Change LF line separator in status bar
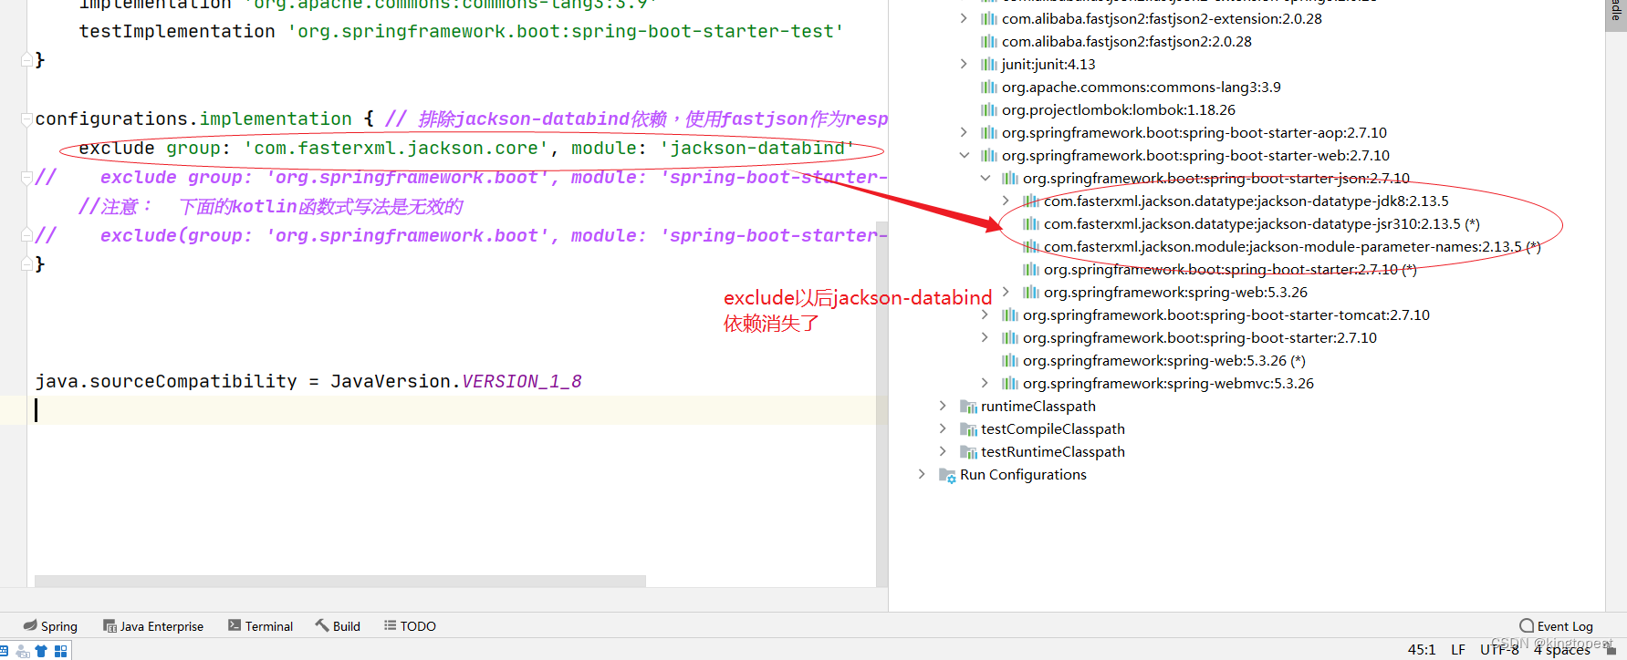1627x660 pixels. click(x=1458, y=650)
